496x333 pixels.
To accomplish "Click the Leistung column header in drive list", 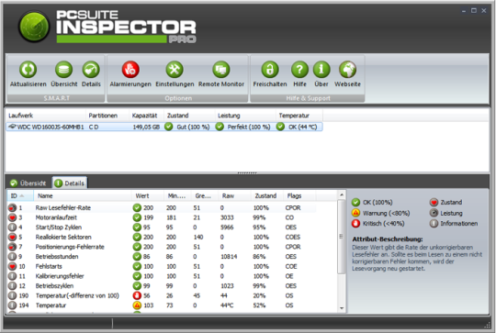I will pyautogui.click(x=245, y=116).
